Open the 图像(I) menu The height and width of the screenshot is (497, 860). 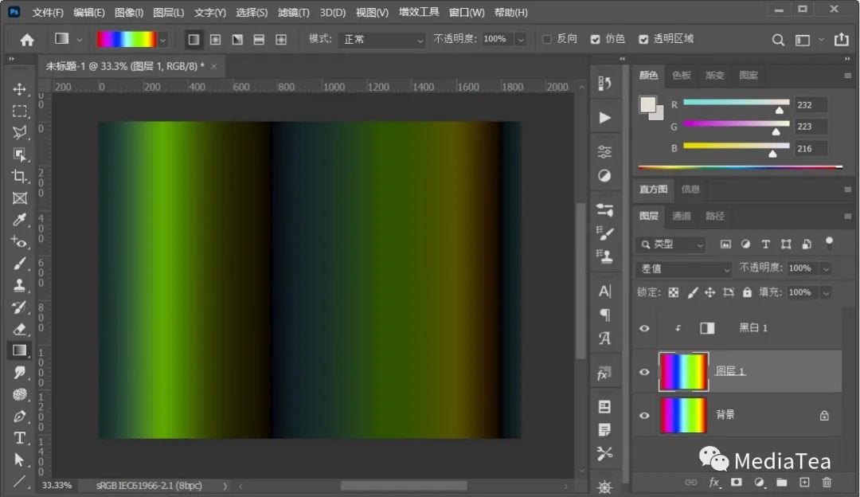129,12
